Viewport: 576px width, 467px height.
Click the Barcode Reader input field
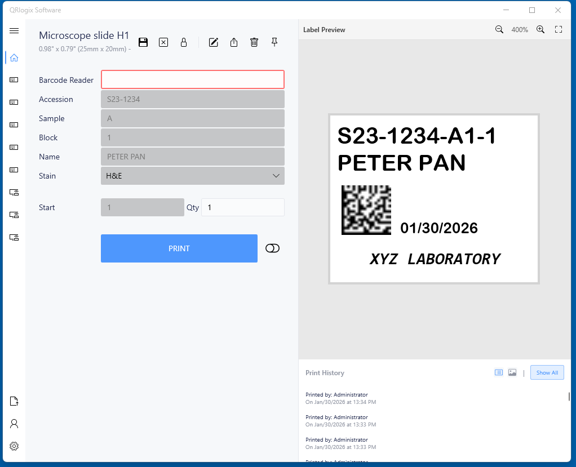click(193, 79)
